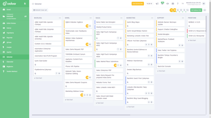Click the Ayarlar settings icon
The image size is (211, 118).
click(x=4, y=52)
